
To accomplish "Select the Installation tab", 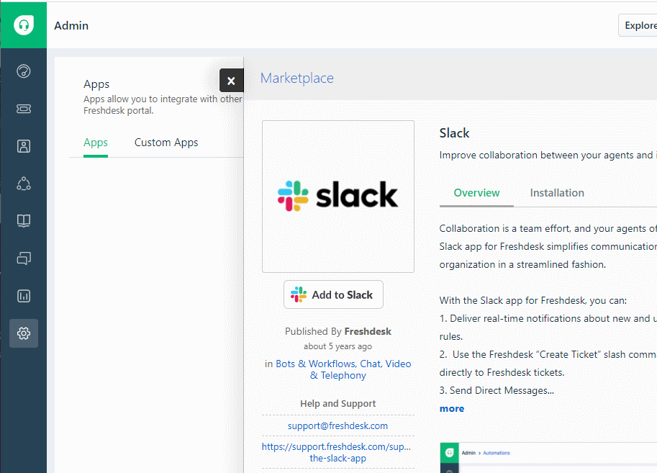I will (557, 193).
